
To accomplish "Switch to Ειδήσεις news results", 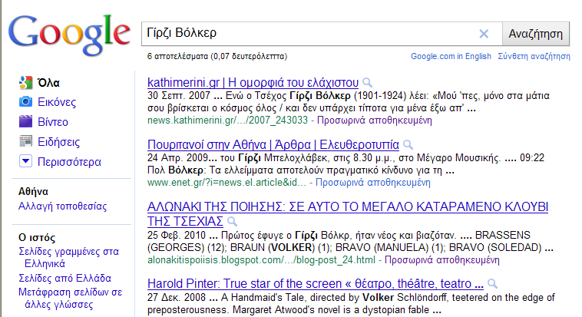I will [x=58, y=142].
